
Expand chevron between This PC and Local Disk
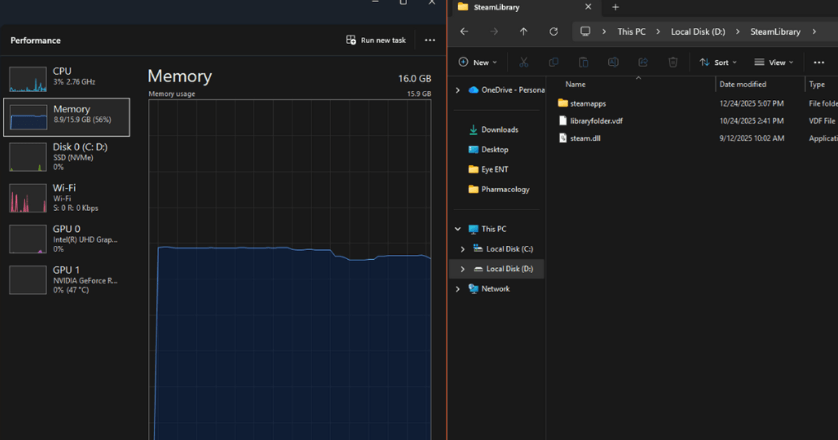658,31
